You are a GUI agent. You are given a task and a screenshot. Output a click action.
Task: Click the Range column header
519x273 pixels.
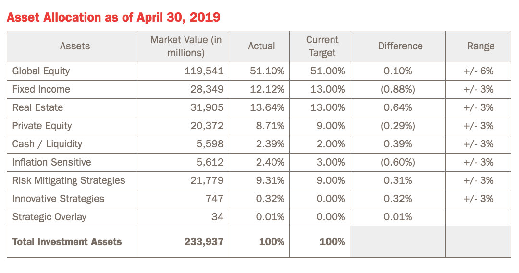pos(481,46)
